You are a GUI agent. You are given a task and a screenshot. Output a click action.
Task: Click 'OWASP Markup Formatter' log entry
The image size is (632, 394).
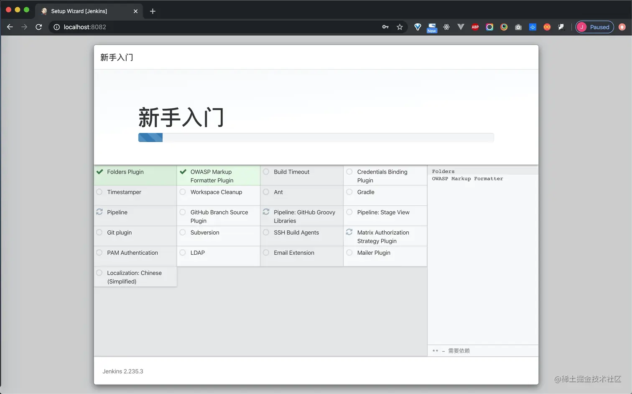point(468,179)
